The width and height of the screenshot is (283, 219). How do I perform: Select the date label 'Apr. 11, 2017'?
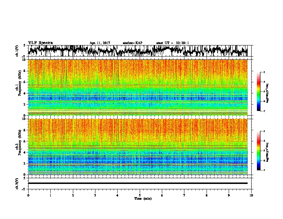(100, 43)
